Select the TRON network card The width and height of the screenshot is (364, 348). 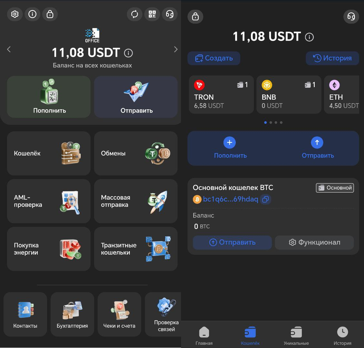pyautogui.click(x=221, y=94)
